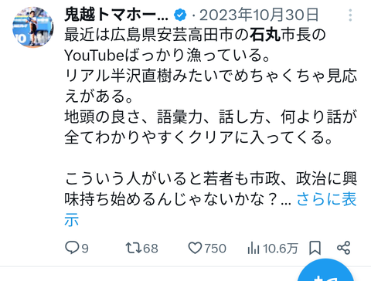Open the share icon menu
Screen dimensions: 371x281
point(344,248)
